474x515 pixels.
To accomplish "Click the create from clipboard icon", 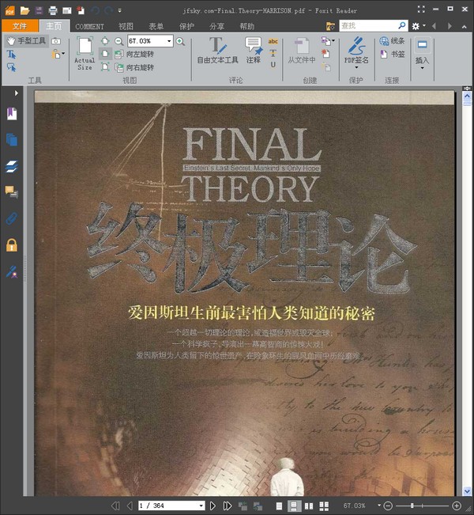I will (x=326, y=67).
